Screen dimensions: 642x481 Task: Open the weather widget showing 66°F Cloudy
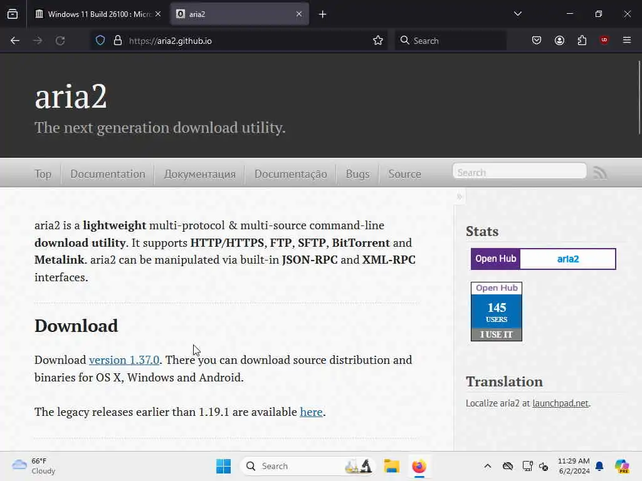[x=34, y=466]
